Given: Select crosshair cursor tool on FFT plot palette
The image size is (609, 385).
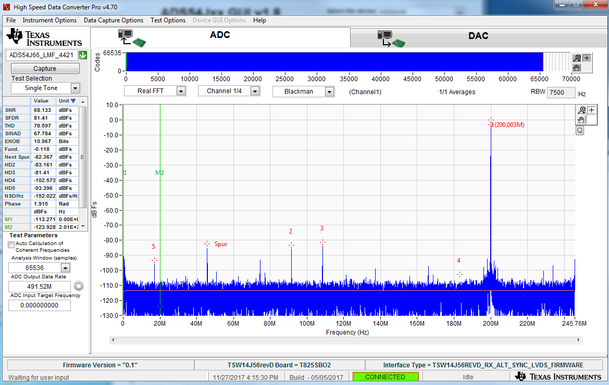Looking at the screenshot, I should pyautogui.click(x=591, y=110).
